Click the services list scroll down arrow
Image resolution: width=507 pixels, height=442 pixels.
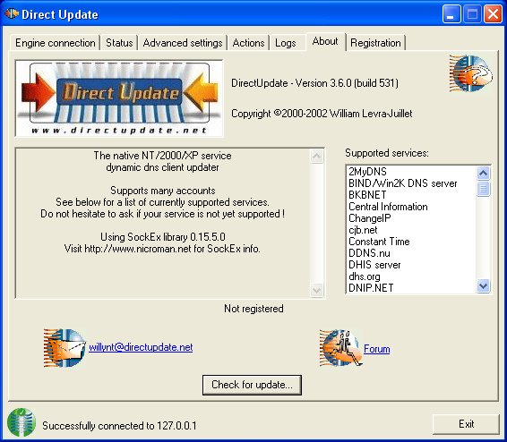coord(484,286)
